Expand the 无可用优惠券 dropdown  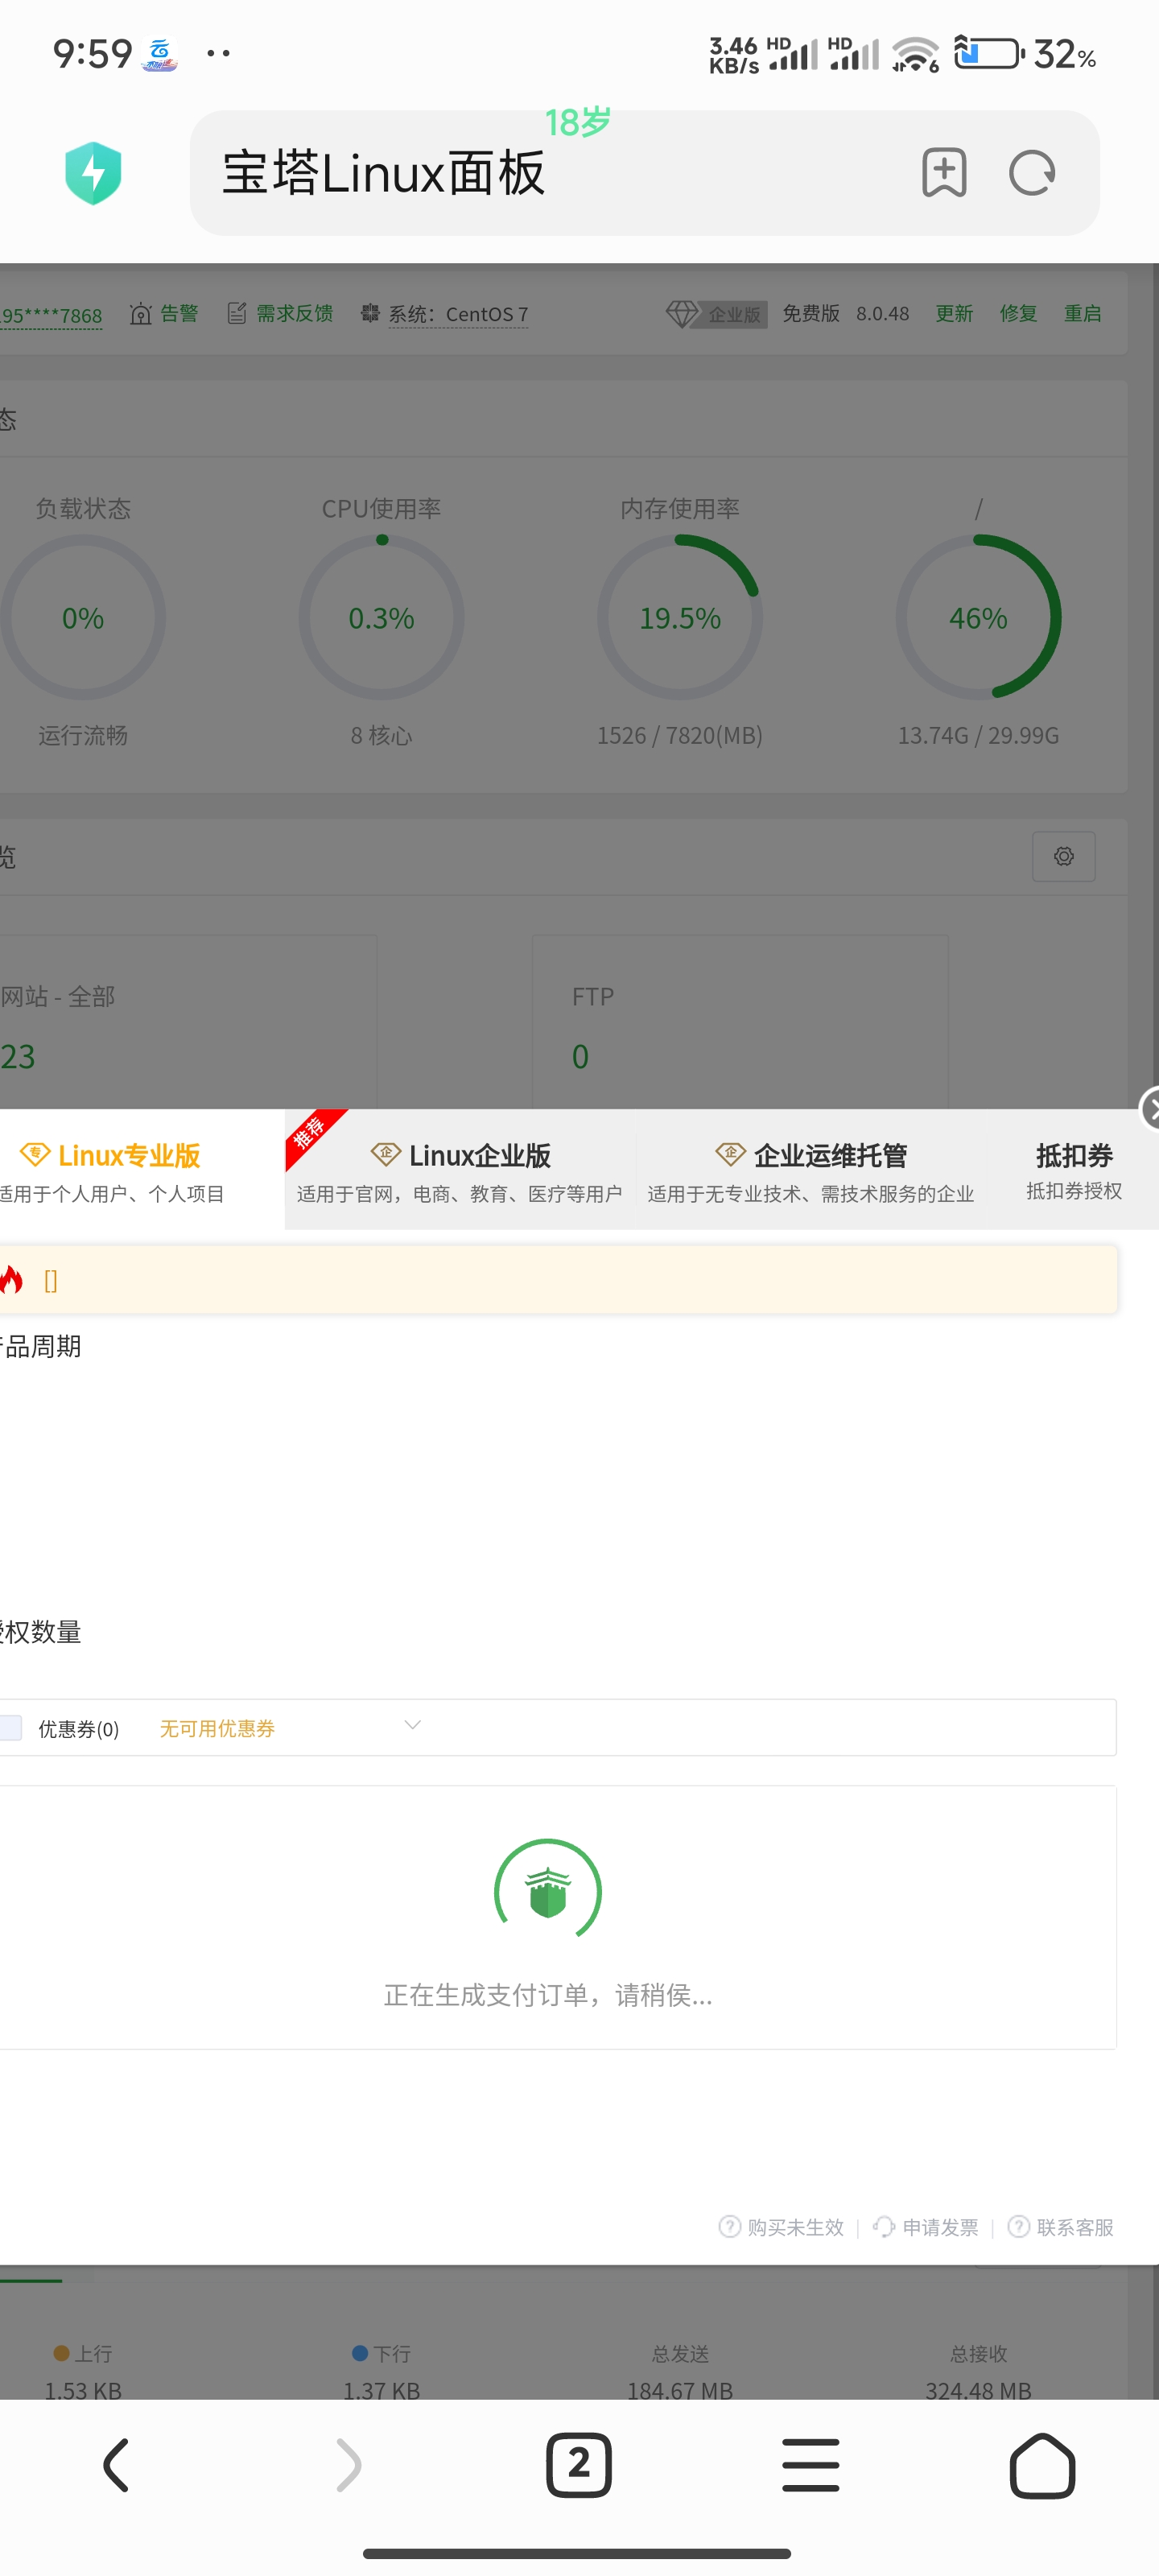coord(290,1728)
